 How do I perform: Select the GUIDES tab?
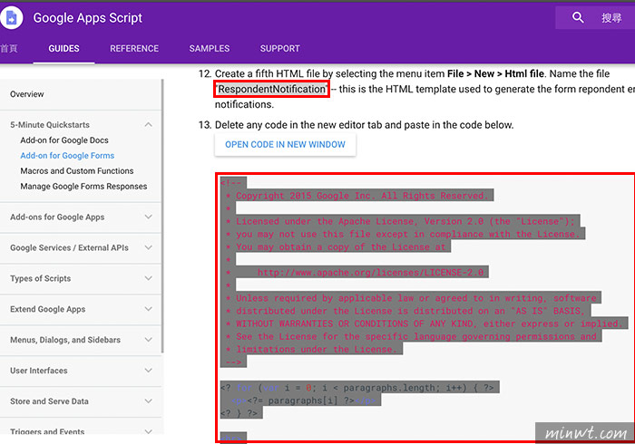64,49
